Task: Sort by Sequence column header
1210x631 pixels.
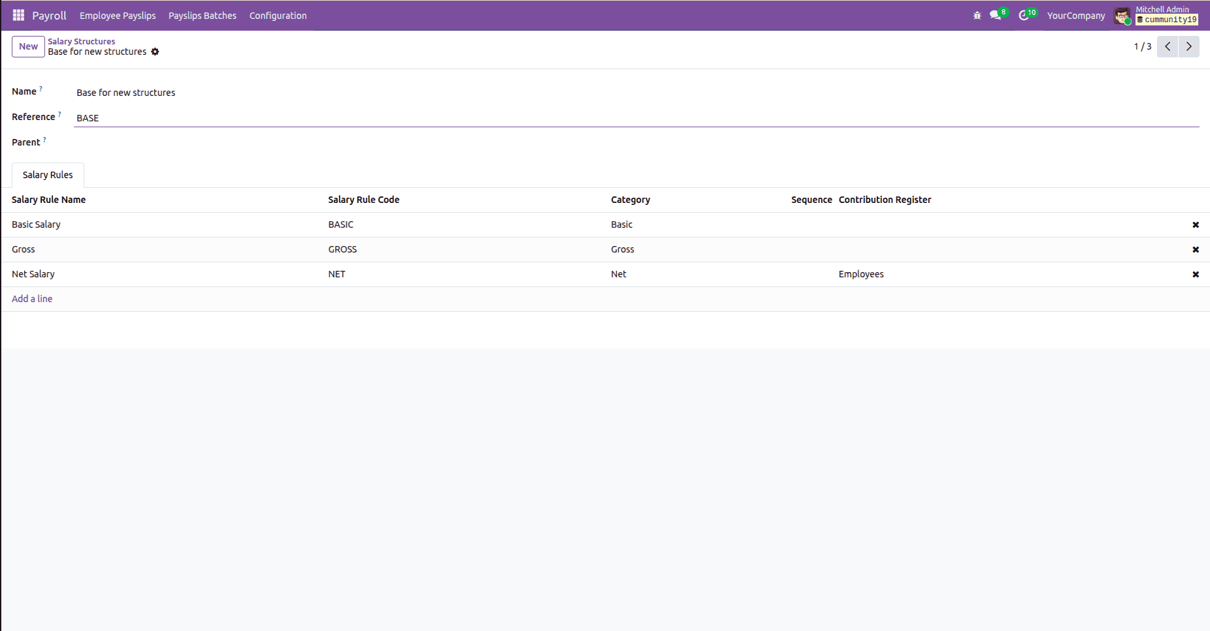Action: tap(811, 200)
